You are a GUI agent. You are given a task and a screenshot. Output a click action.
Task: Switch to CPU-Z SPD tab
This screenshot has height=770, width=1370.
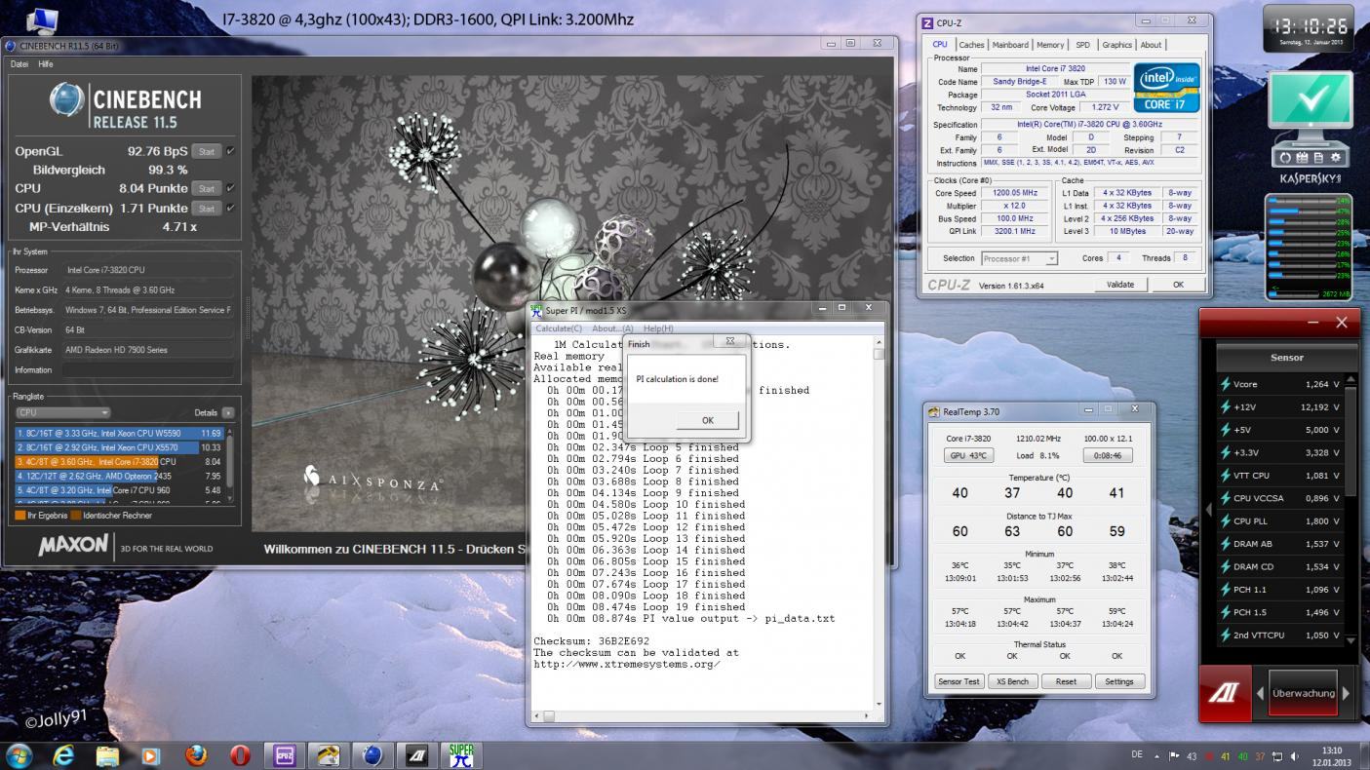[1082, 45]
